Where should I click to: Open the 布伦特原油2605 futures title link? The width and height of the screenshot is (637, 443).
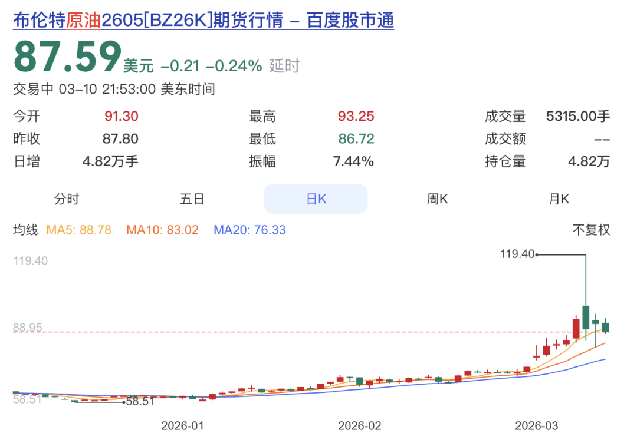coord(203,21)
